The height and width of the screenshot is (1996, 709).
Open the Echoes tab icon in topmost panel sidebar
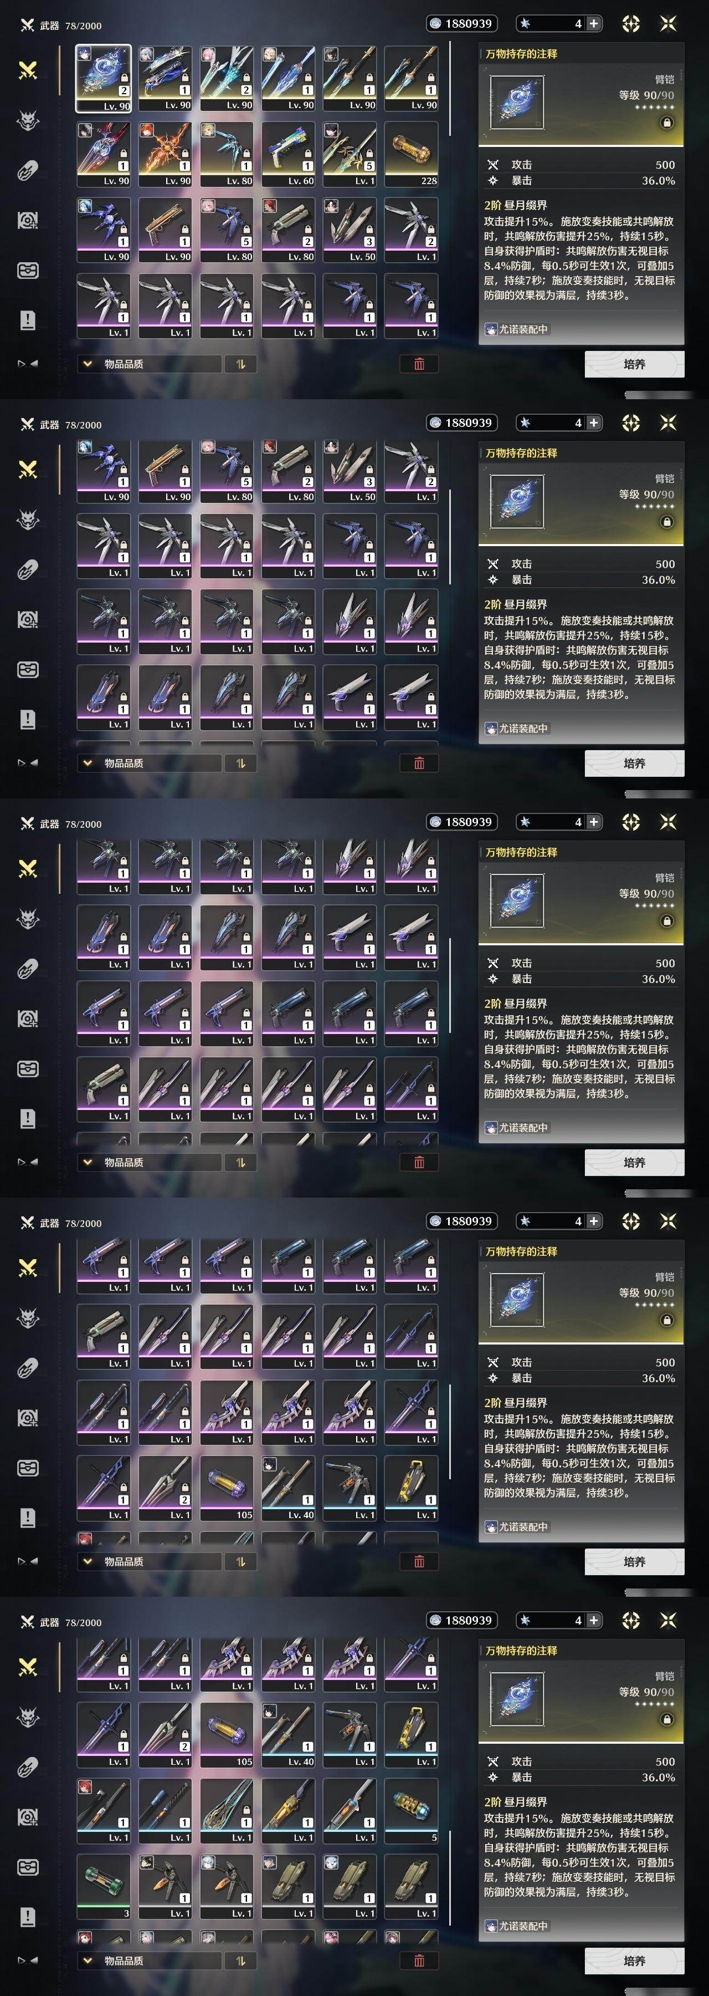pos(28,121)
